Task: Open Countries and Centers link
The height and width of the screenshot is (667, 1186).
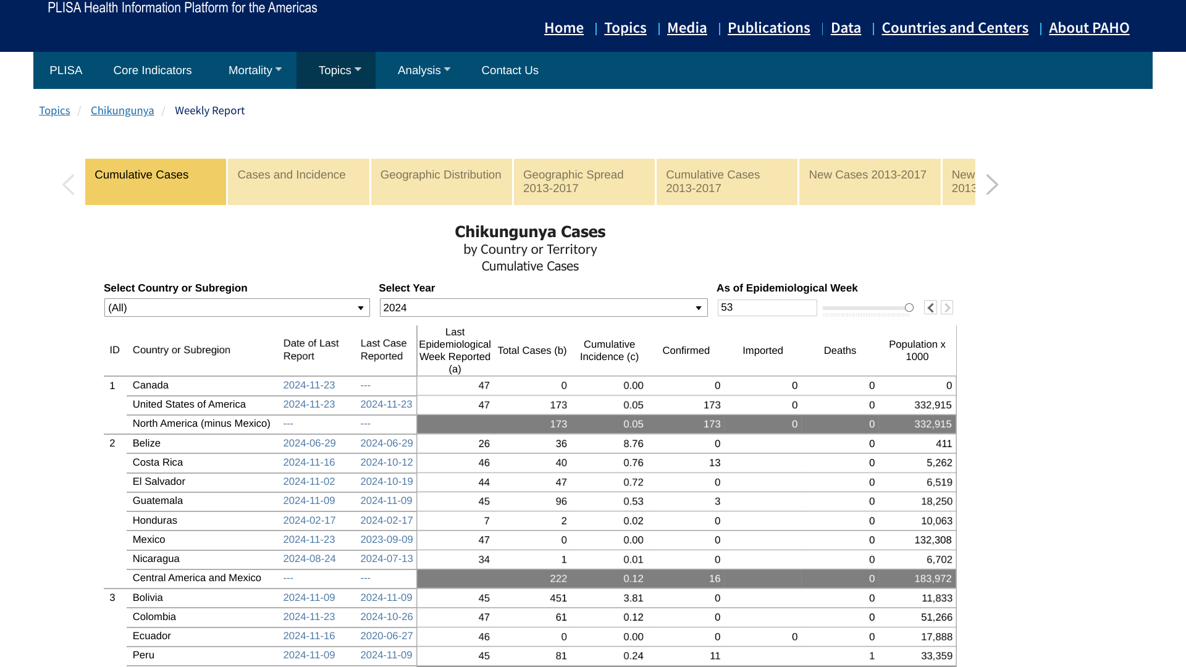Action: (x=954, y=28)
